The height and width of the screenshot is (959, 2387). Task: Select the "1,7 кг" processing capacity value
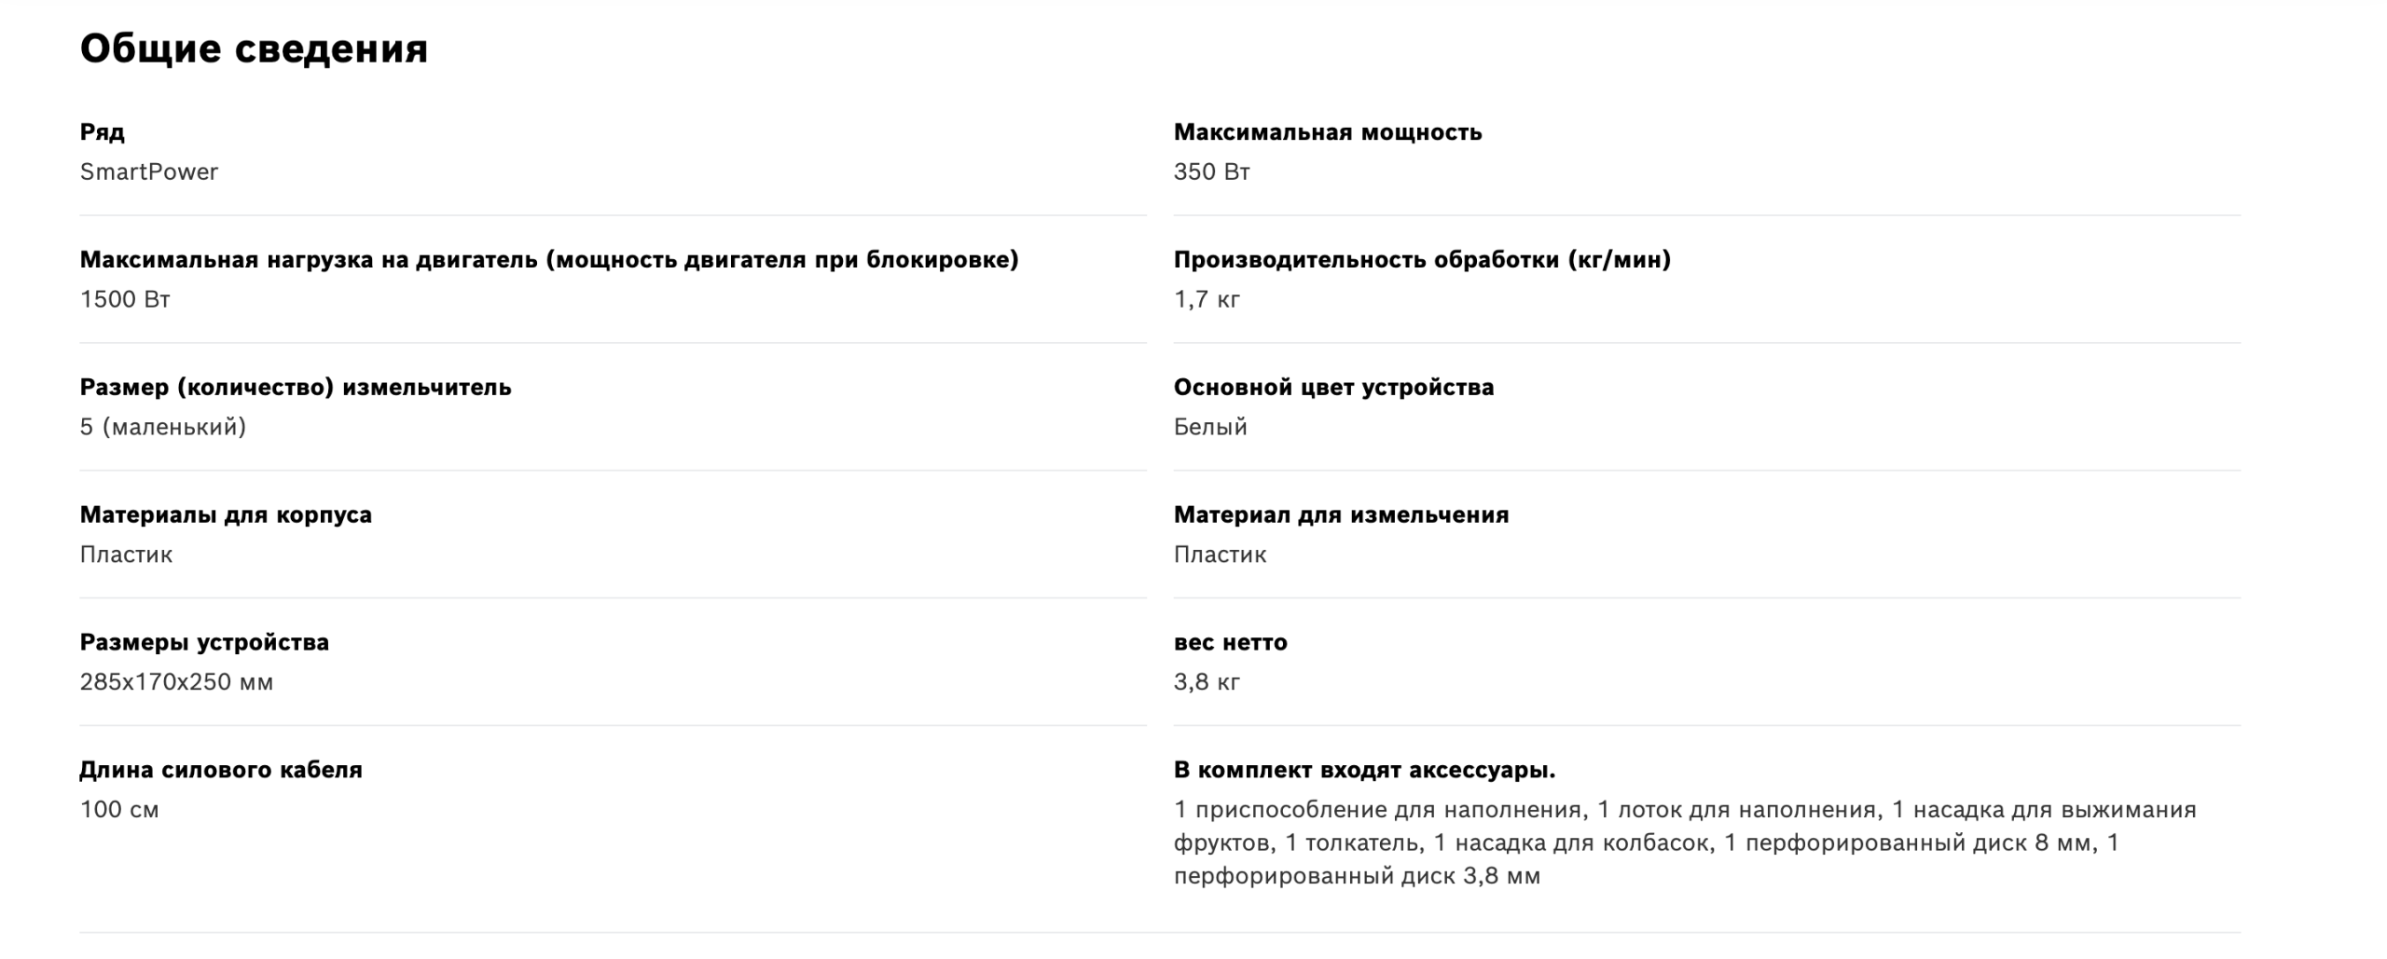1207,300
